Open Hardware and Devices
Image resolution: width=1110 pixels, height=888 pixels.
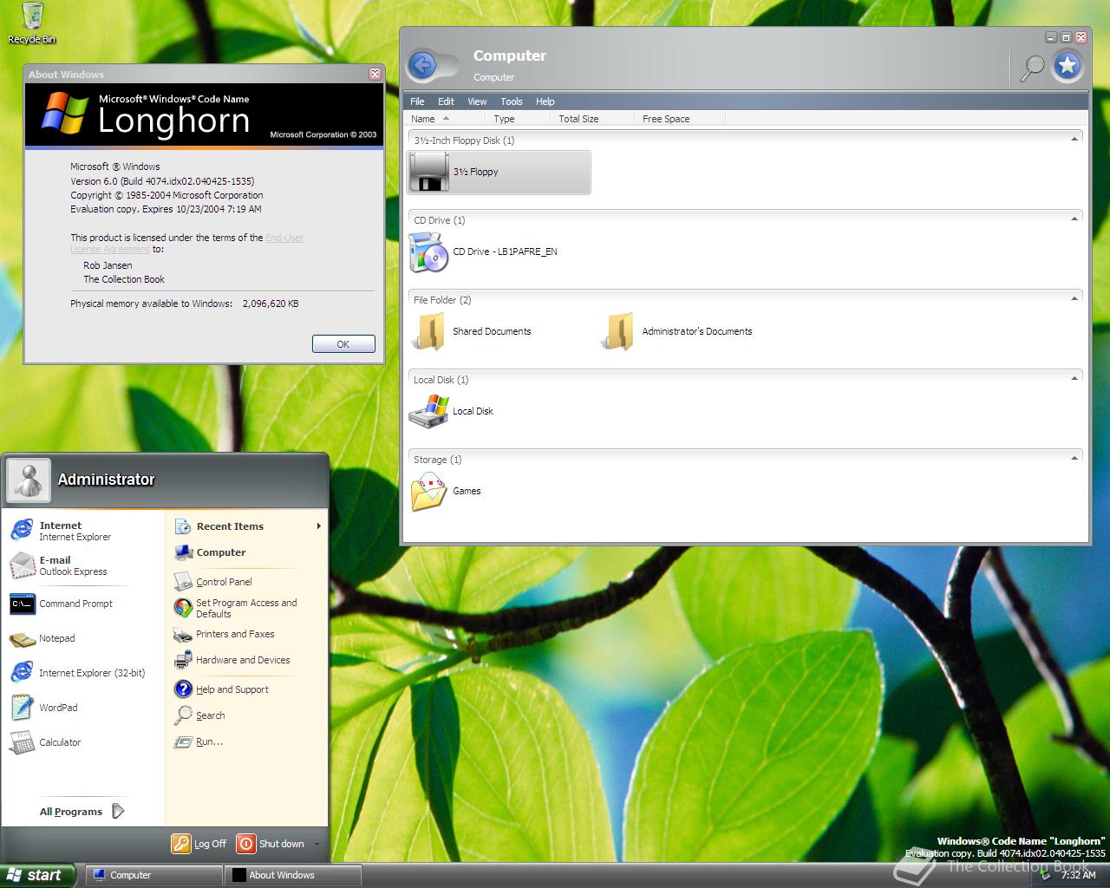click(x=247, y=660)
